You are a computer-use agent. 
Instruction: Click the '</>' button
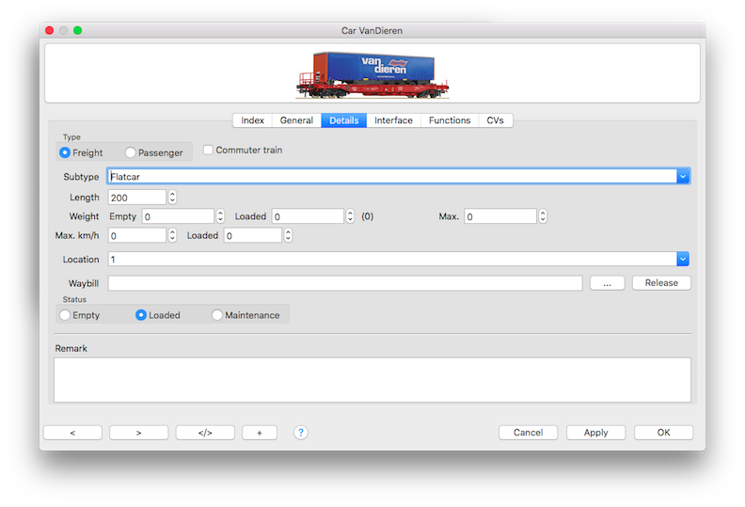[205, 433]
